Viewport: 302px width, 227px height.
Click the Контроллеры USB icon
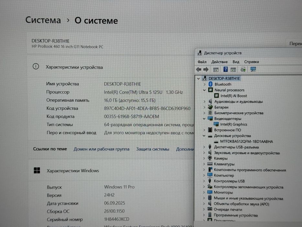[x=210, y=181]
